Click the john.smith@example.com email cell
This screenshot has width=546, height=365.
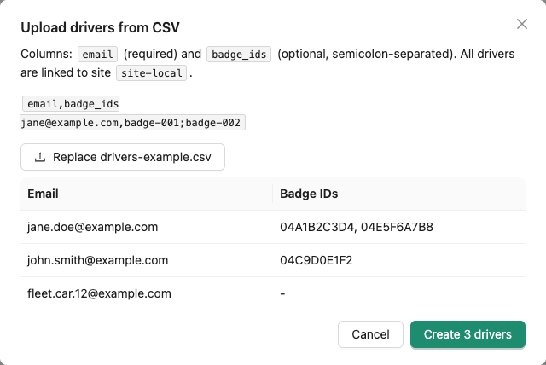coord(98,260)
